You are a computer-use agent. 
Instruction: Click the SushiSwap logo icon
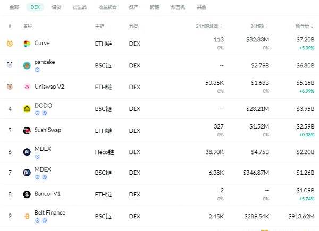[x=27, y=130]
